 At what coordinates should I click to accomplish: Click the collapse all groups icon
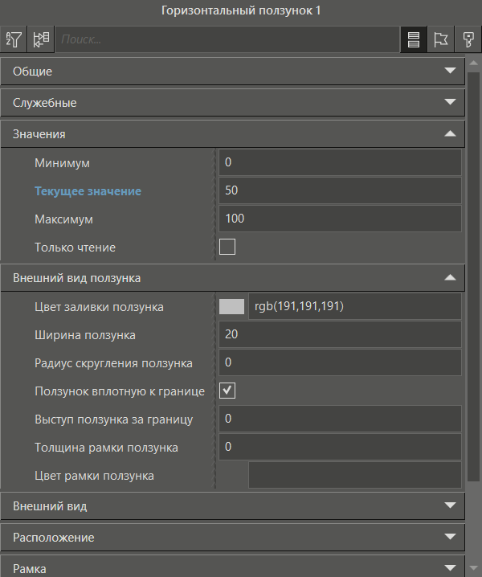pos(40,39)
